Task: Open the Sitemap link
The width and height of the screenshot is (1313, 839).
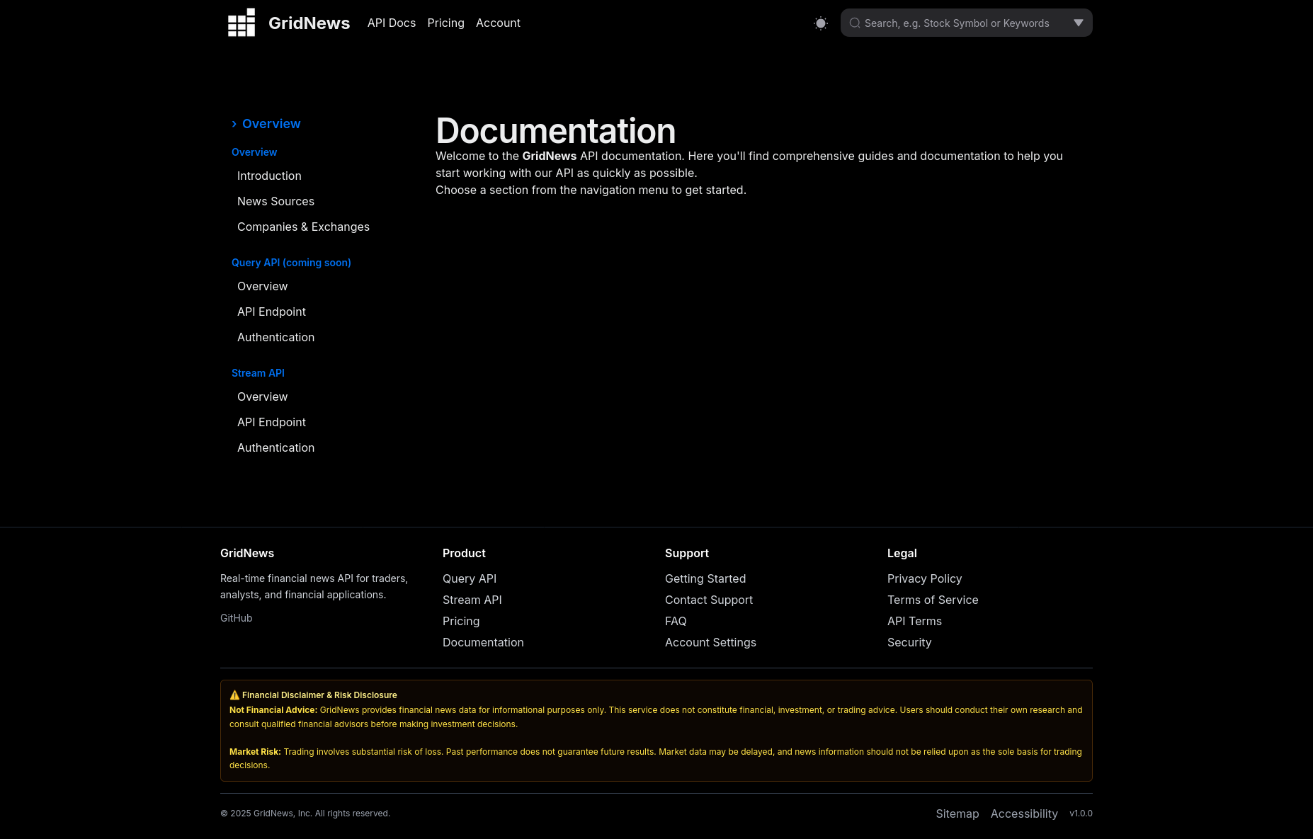Action: [957, 814]
